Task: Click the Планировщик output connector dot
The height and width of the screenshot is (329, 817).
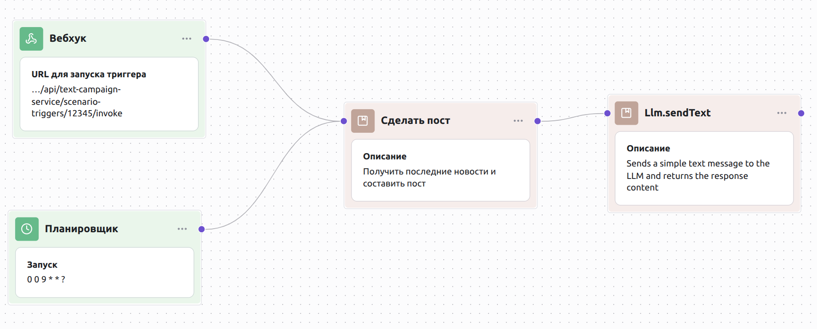Action: tap(201, 229)
